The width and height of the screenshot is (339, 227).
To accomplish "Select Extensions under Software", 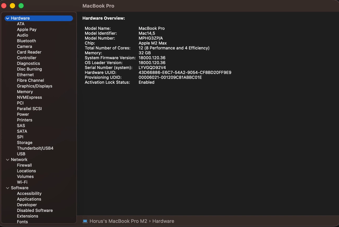I will tap(27, 216).
